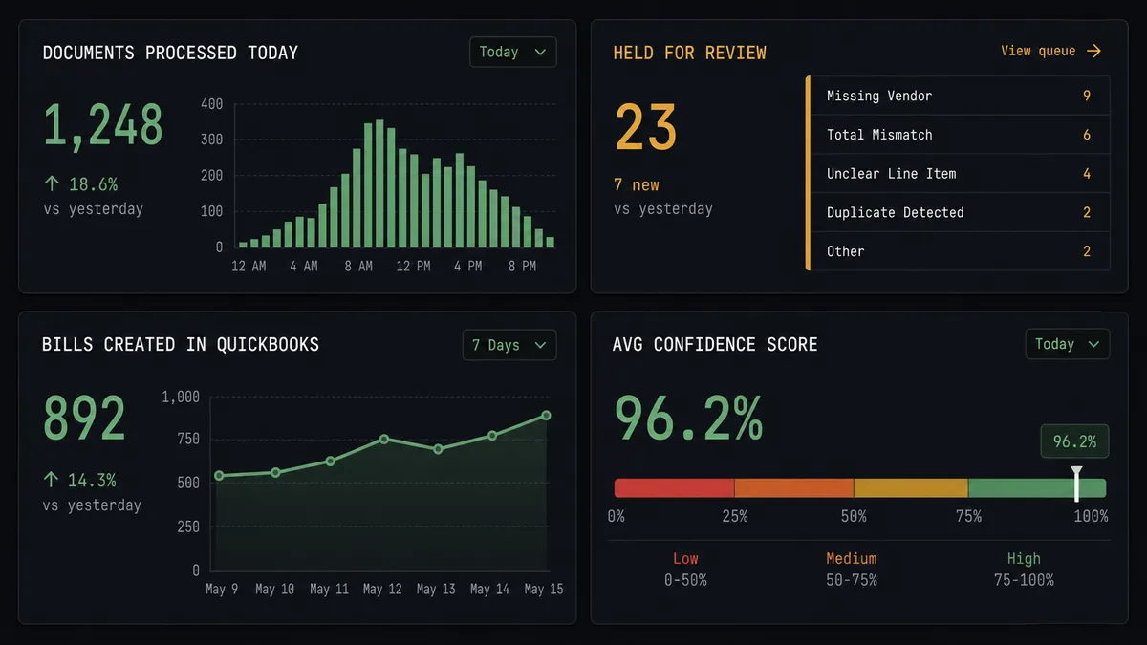
Task: Click the 892 bills created value
Action: pyautogui.click(x=84, y=419)
